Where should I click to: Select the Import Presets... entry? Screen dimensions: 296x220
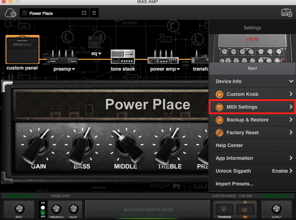(252, 184)
